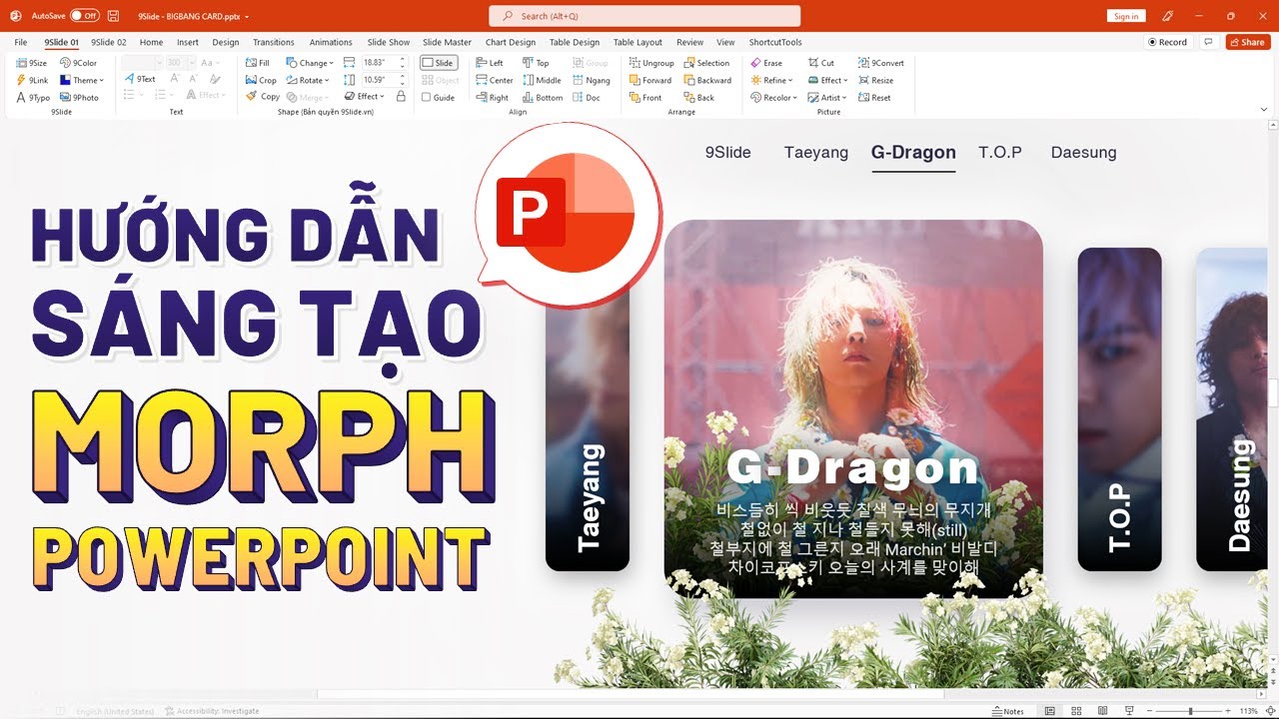Align Right in Align group
The width and height of the screenshot is (1279, 719).
click(x=492, y=98)
